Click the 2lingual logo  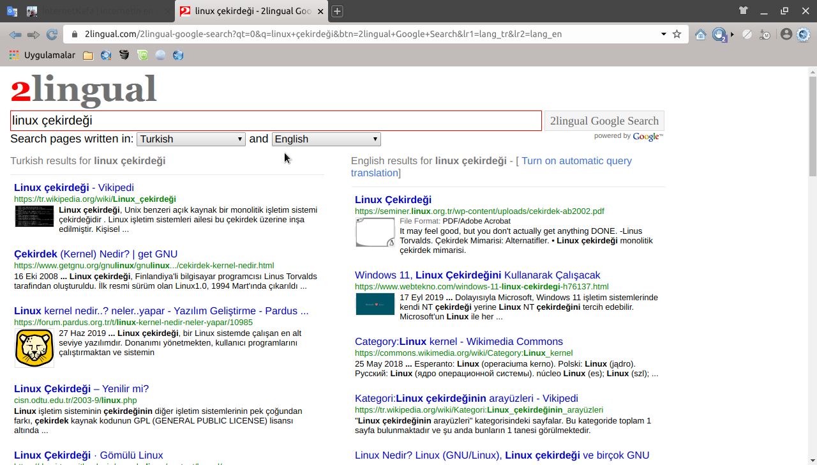pyautogui.click(x=84, y=89)
